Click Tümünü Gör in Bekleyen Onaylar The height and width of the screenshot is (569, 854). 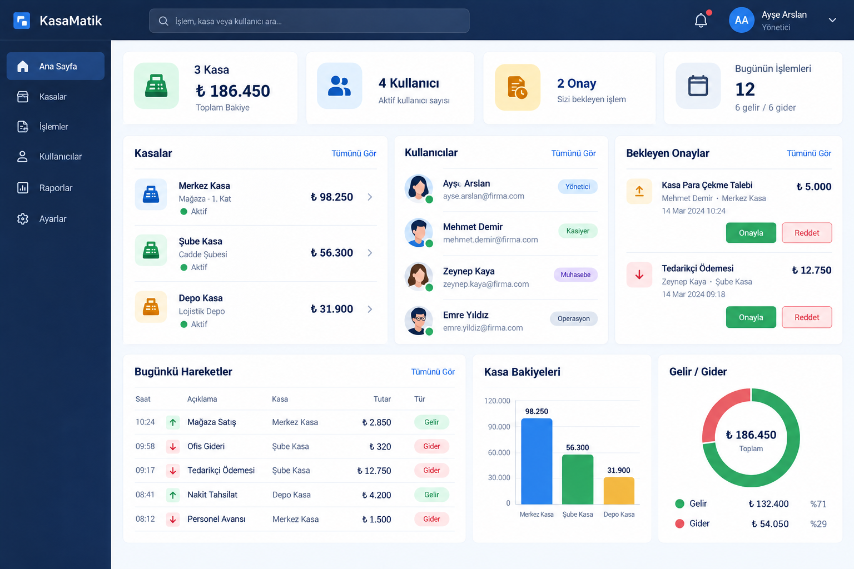coord(809,153)
